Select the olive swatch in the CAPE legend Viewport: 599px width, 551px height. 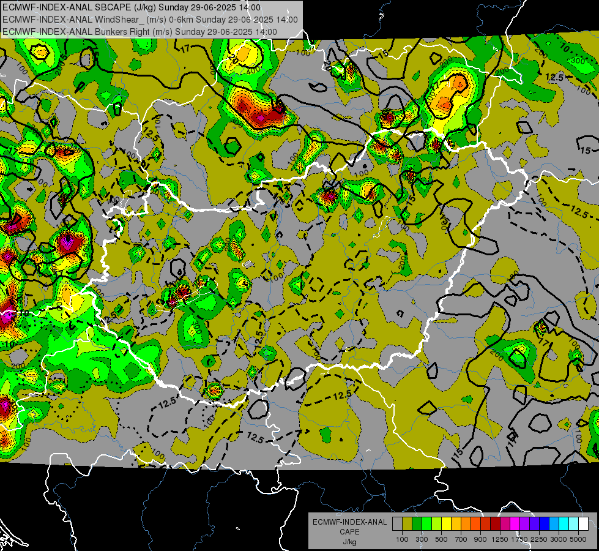pos(407,524)
